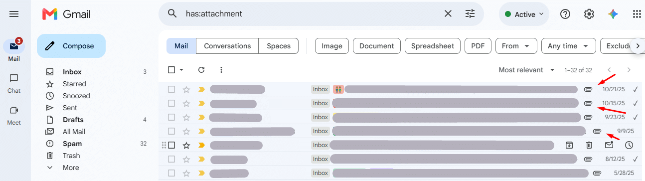Open Meet in the left rail
This screenshot has height=181, width=645.
14,115
